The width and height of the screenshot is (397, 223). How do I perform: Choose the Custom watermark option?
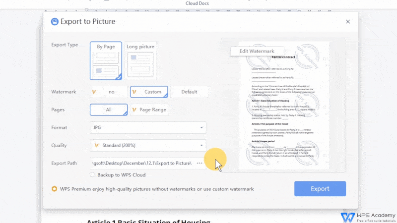[149, 92]
